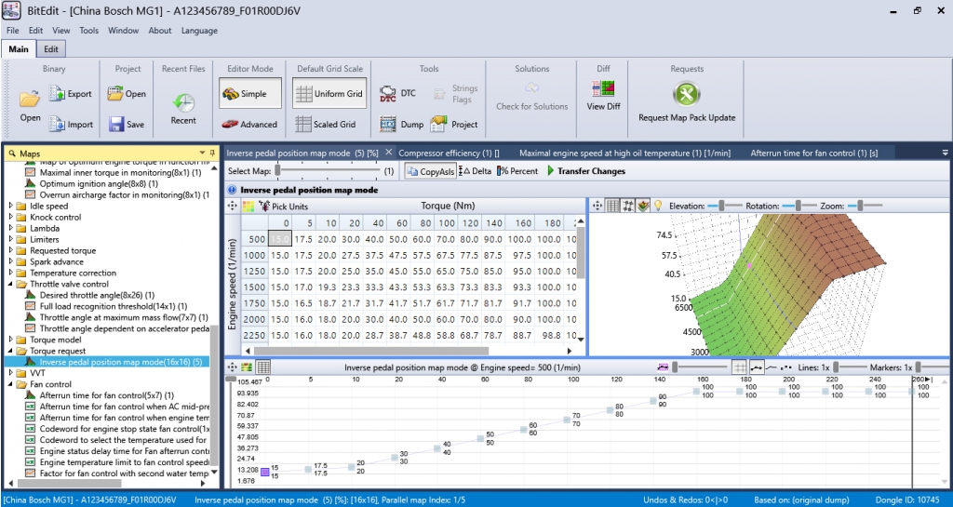This screenshot has width=953, height=507.
Task: Collapse the Fan control folder
Action: pyautogui.click(x=11, y=384)
